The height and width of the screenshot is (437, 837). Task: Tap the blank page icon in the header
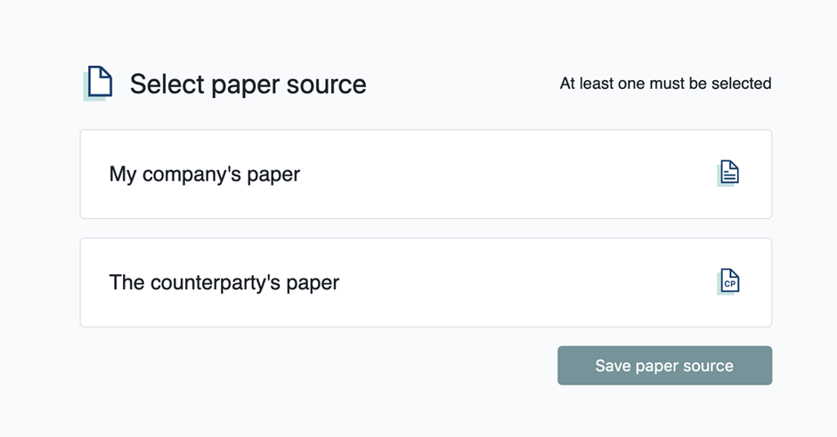click(98, 83)
